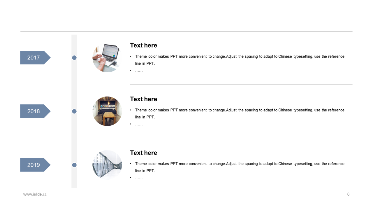Click the laptop circular photo
Viewport: 373px width, 210px height.
pos(107,58)
